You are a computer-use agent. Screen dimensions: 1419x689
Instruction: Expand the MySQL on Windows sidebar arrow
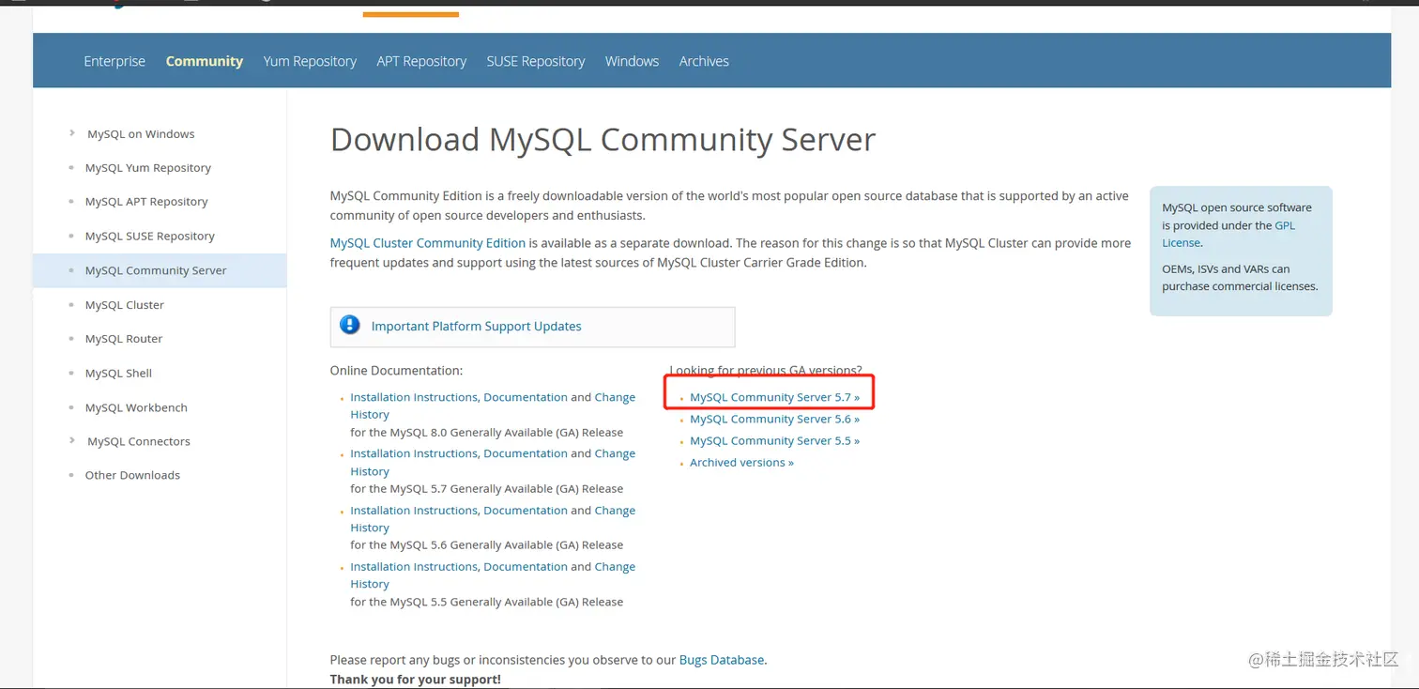pyautogui.click(x=72, y=133)
